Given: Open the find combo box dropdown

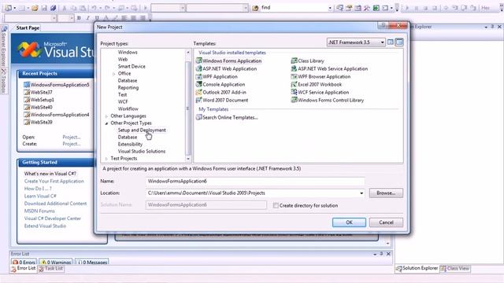Looking at the screenshot, I should click(x=330, y=8).
